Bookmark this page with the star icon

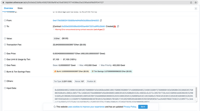[x=196, y=2]
